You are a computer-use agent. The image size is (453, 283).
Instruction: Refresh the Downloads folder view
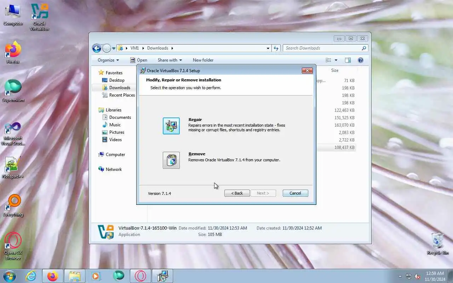tap(276, 48)
